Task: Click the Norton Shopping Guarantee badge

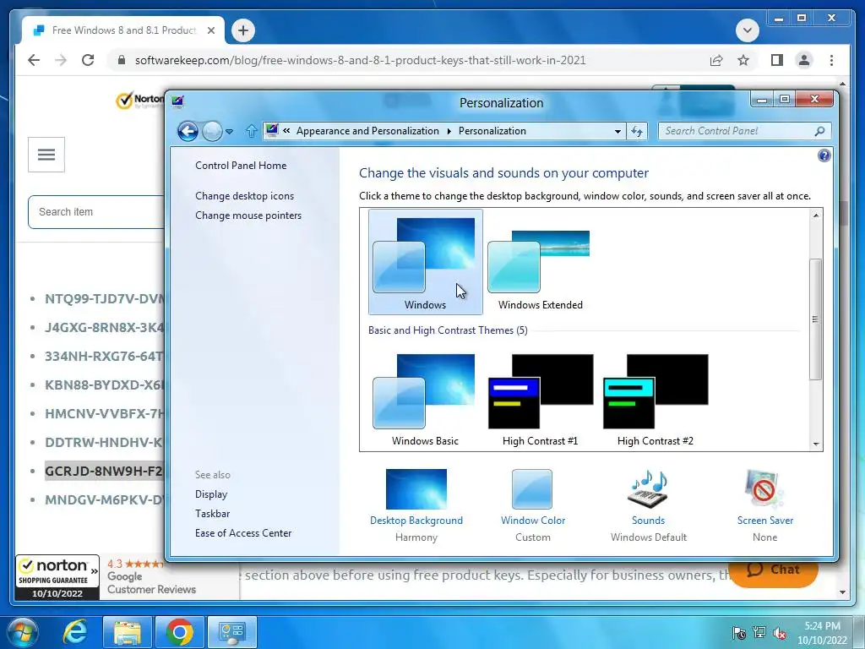Action: click(57, 578)
